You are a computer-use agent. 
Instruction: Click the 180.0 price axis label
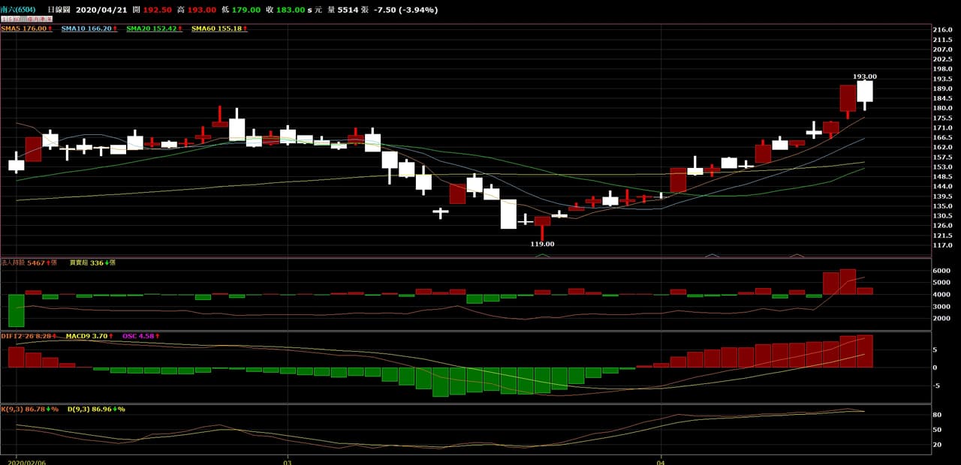point(942,108)
